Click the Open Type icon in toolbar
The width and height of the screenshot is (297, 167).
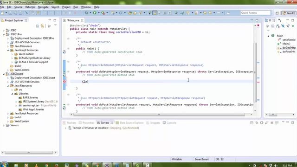(130, 13)
